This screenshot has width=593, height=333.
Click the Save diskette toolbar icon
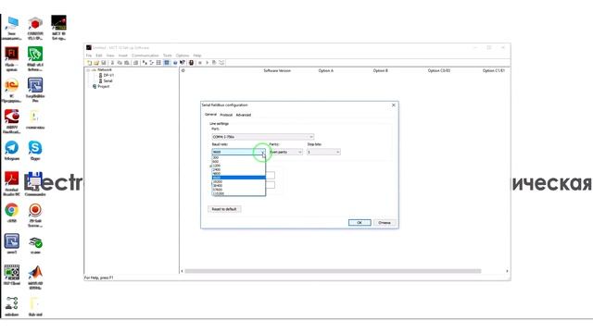[103, 63]
